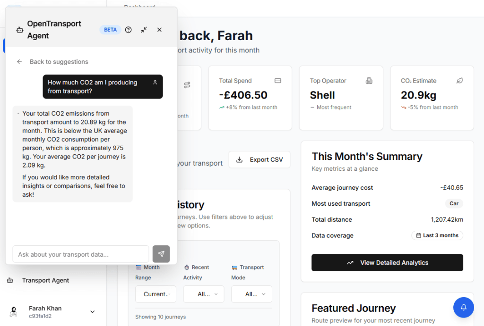Image resolution: width=484 pixels, height=326 pixels.
Task: Click the CO₂ Estimate leaf icon
Action: coord(459,81)
